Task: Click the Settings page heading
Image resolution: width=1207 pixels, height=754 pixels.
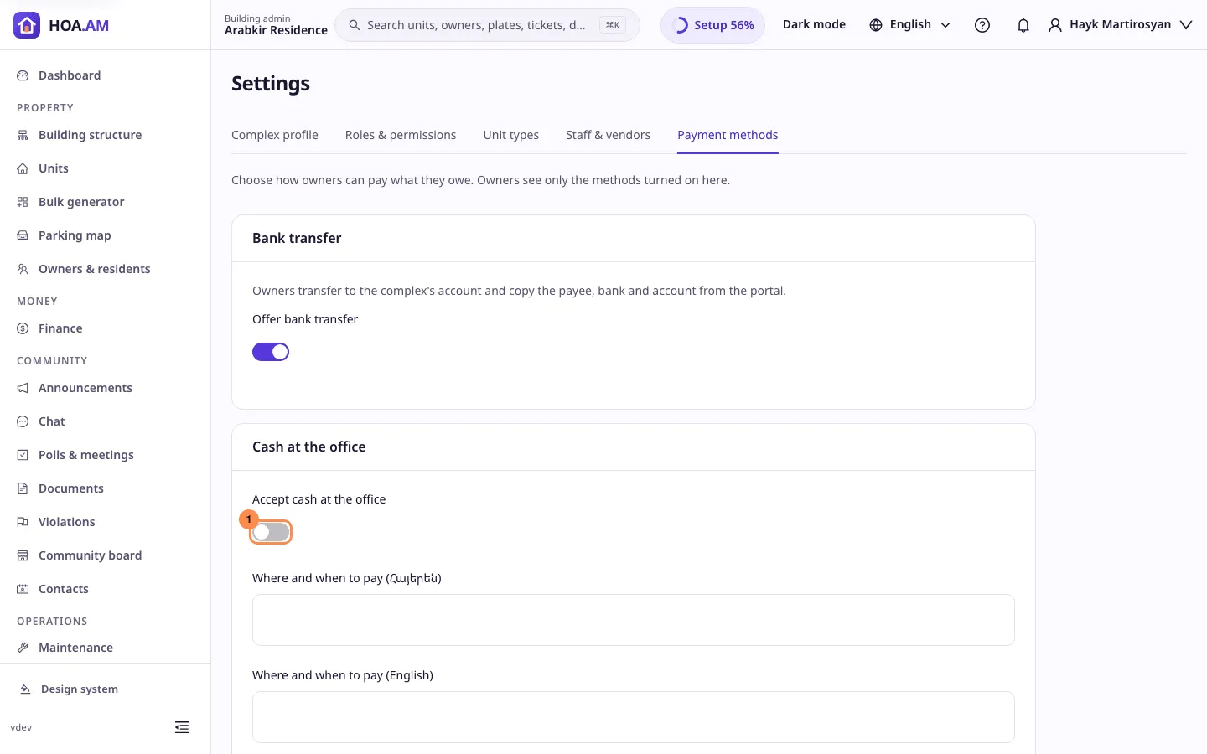Action: (271, 84)
